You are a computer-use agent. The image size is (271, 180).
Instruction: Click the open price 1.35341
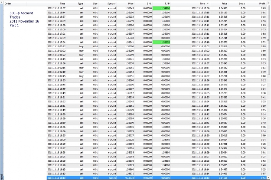point(130,42)
